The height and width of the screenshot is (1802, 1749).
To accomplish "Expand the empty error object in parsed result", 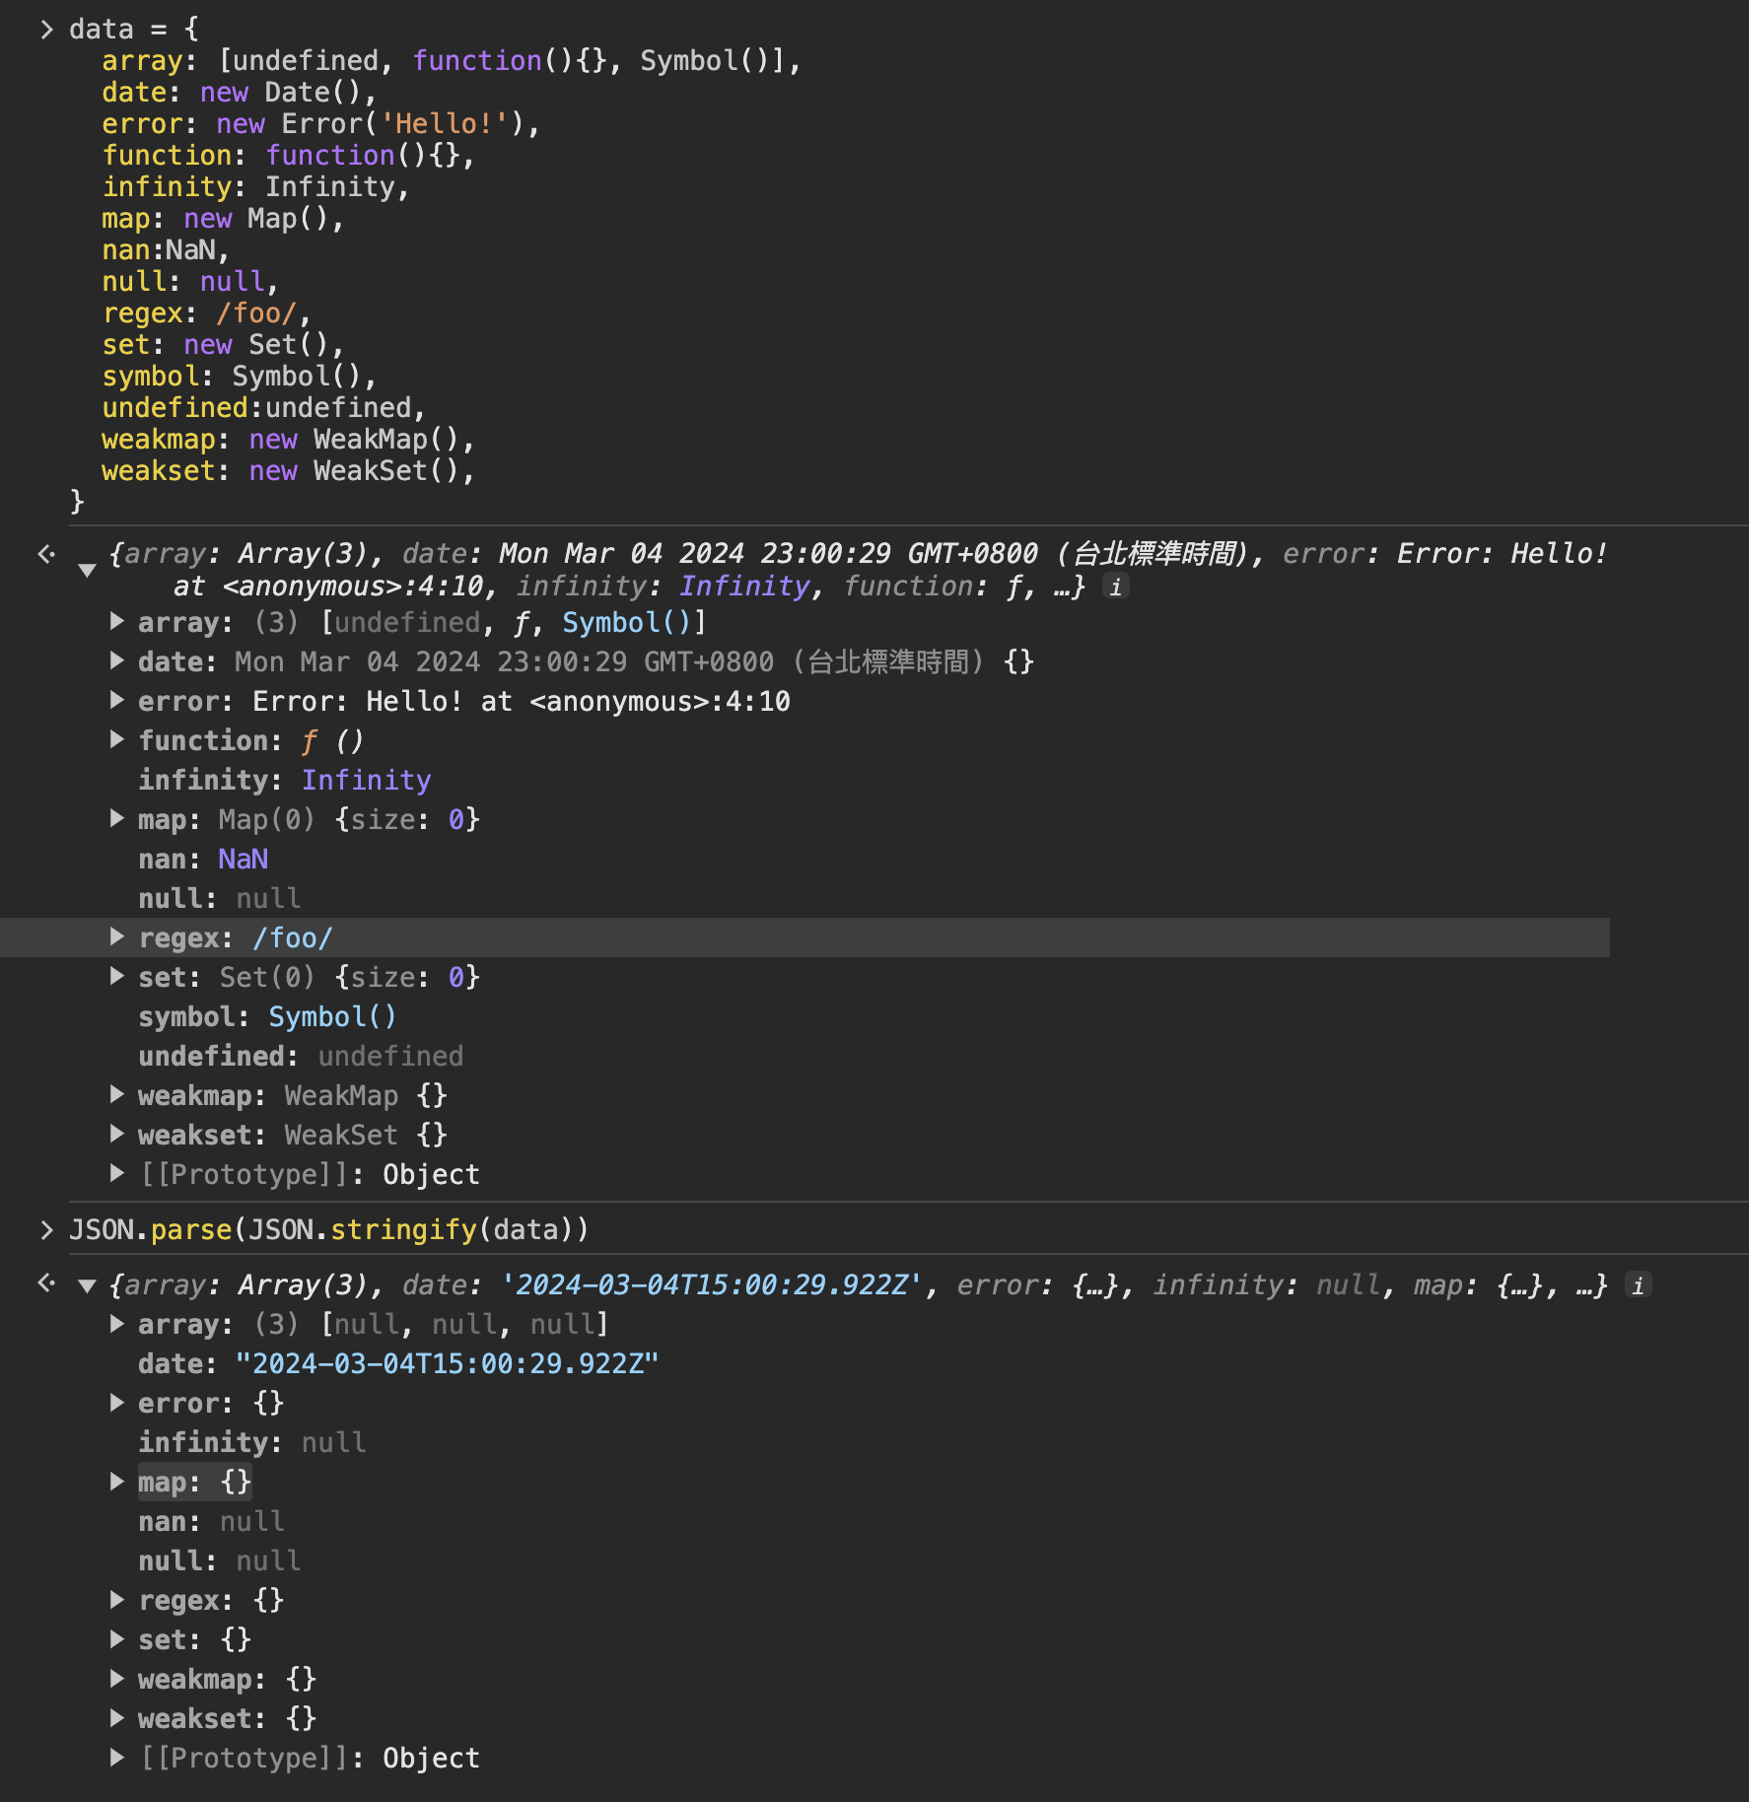I will click(x=117, y=1403).
